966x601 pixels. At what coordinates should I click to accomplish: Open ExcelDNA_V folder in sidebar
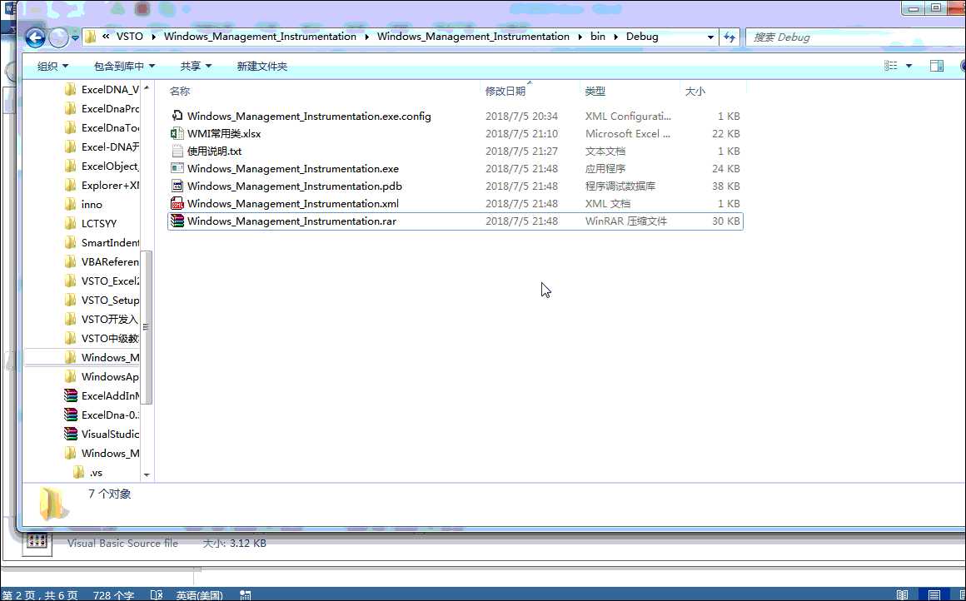coord(102,89)
